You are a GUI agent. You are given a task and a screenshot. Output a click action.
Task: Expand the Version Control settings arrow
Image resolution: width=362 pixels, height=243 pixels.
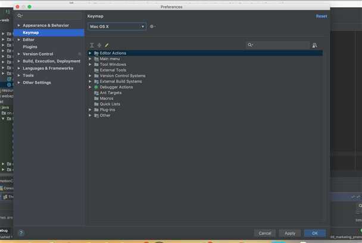coord(18,54)
